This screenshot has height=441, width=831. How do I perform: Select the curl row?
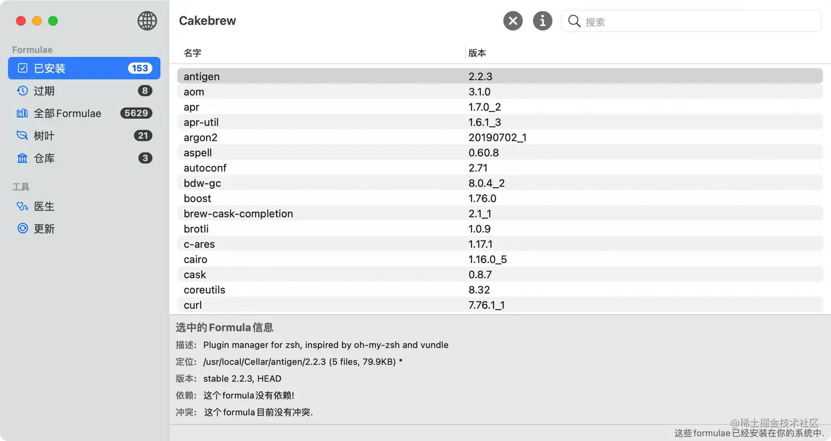500,305
